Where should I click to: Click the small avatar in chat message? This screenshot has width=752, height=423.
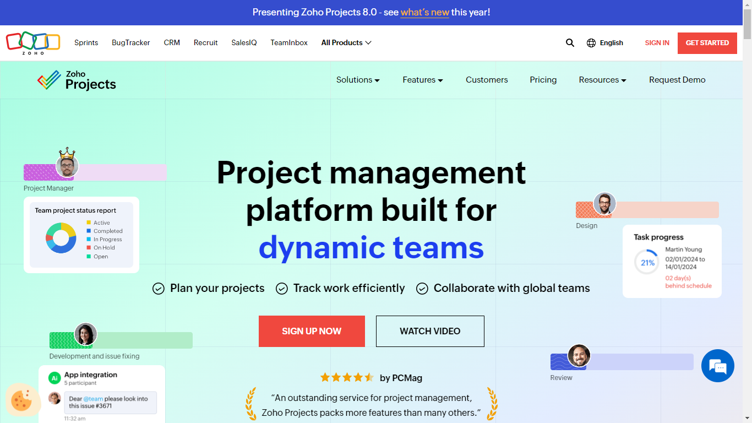[x=55, y=398]
